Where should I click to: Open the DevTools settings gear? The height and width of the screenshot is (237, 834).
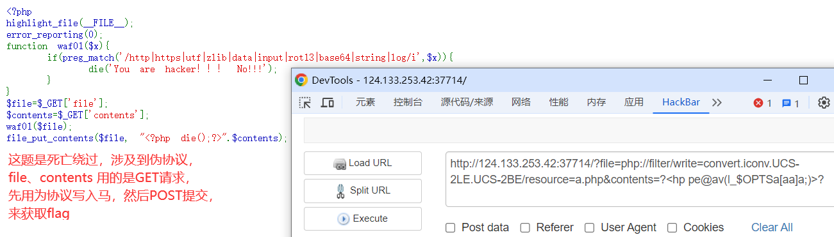[x=824, y=103]
